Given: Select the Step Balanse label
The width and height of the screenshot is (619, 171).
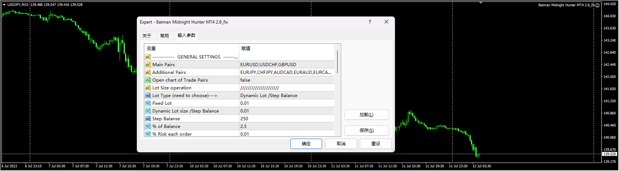Looking at the screenshot, I should 166,119.
